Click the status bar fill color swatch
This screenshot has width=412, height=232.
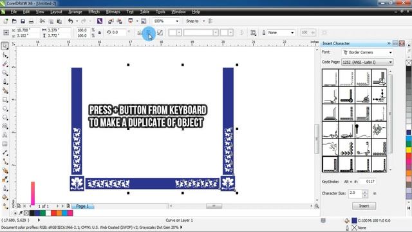(x=354, y=220)
